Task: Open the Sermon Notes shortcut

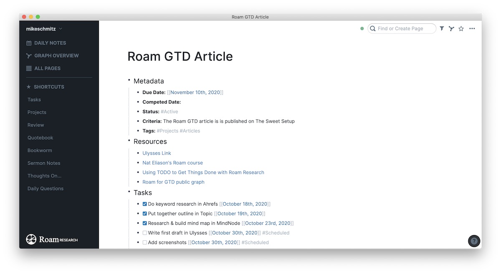Action: click(x=44, y=163)
